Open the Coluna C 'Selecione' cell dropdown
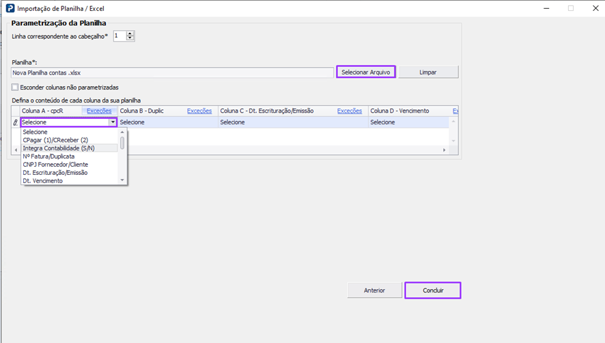Image resolution: width=605 pixels, height=343 pixels. (x=292, y=122)
